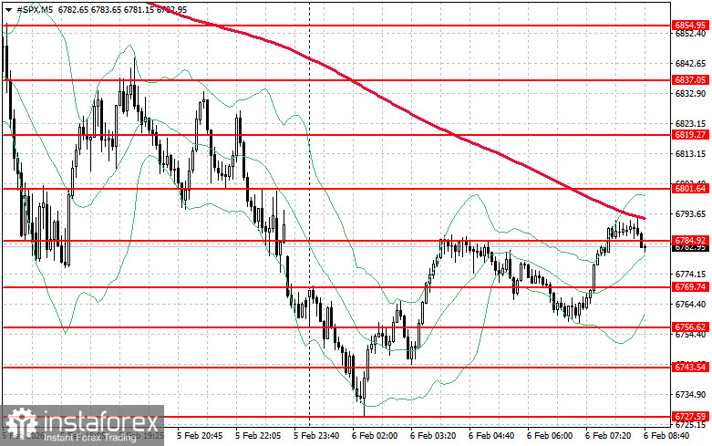712x446 pixels.
Task: Click the 6769.74 red level price label
Action: [690, 287]
